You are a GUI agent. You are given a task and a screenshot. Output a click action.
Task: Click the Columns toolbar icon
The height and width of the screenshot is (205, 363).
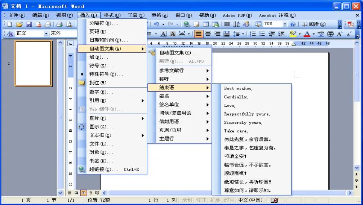click(x=227, y=24)
